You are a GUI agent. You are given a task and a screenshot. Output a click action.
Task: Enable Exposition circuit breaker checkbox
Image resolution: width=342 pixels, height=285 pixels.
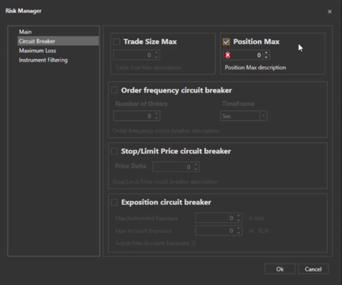[x=114, y=202]
